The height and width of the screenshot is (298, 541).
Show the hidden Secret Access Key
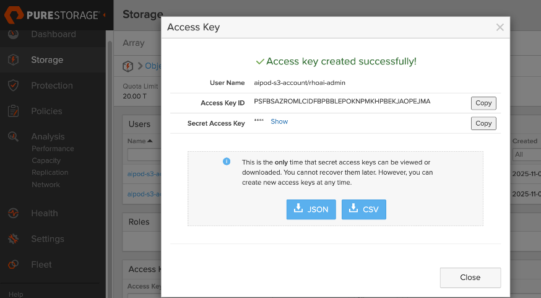(279, 121)
